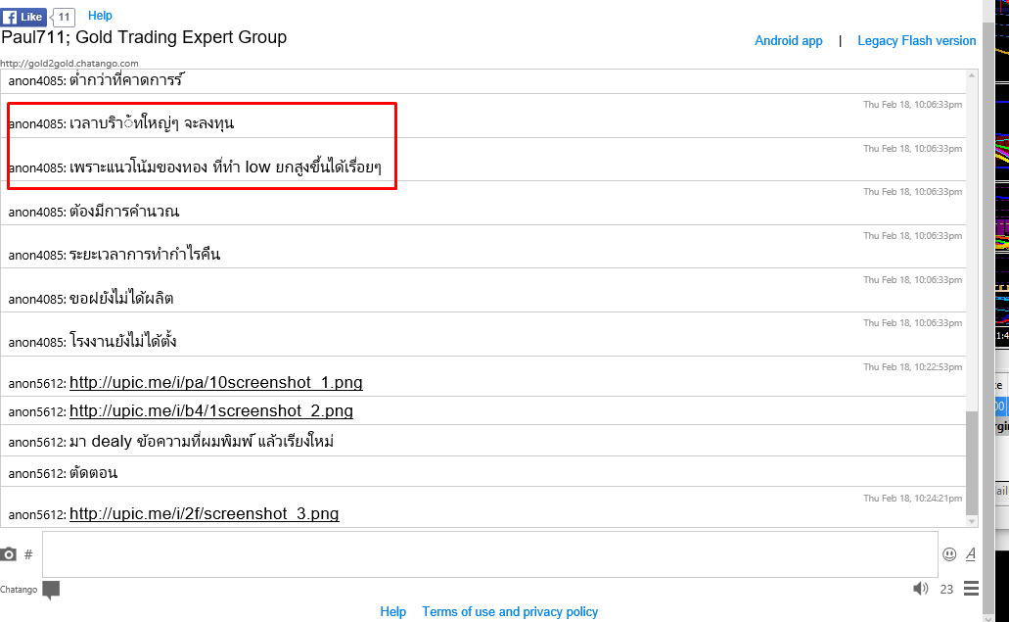
Task: Open the 1screenshot_2.png link
Action: tap(211, 411)
